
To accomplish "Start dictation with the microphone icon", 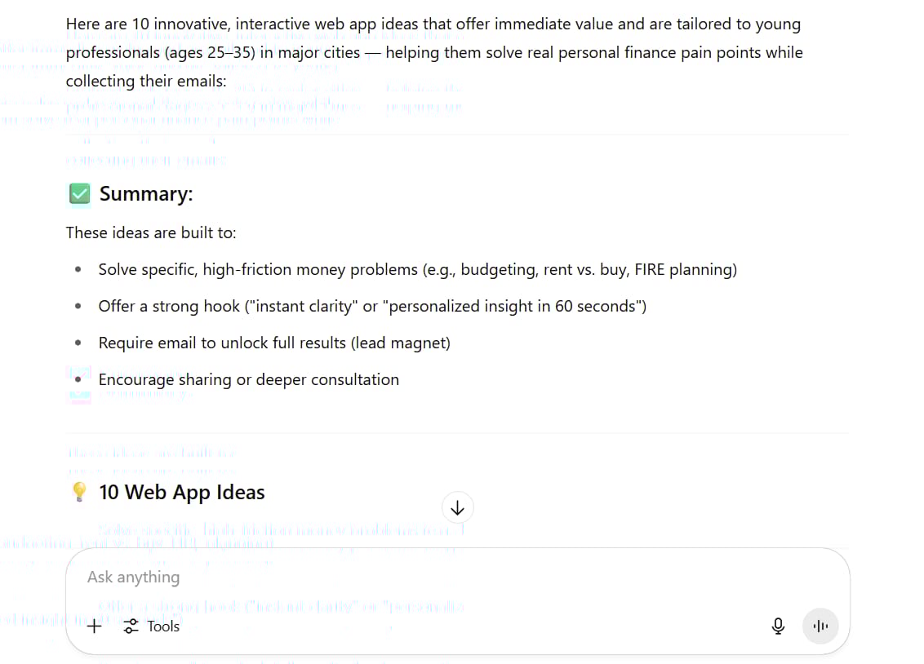I will [x=778, y=626].
